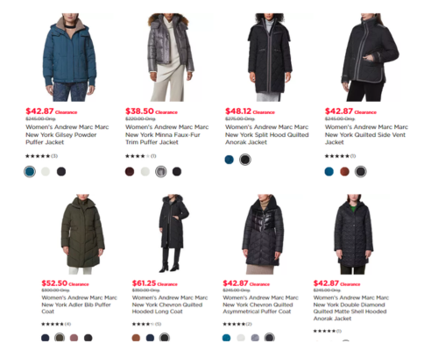This screenshot has width=438, height=351.
Task: Select the teal swatch on Chevron Asymmetrical Puffer Coat
Action: pyautogui.click(x=226, y=338)
